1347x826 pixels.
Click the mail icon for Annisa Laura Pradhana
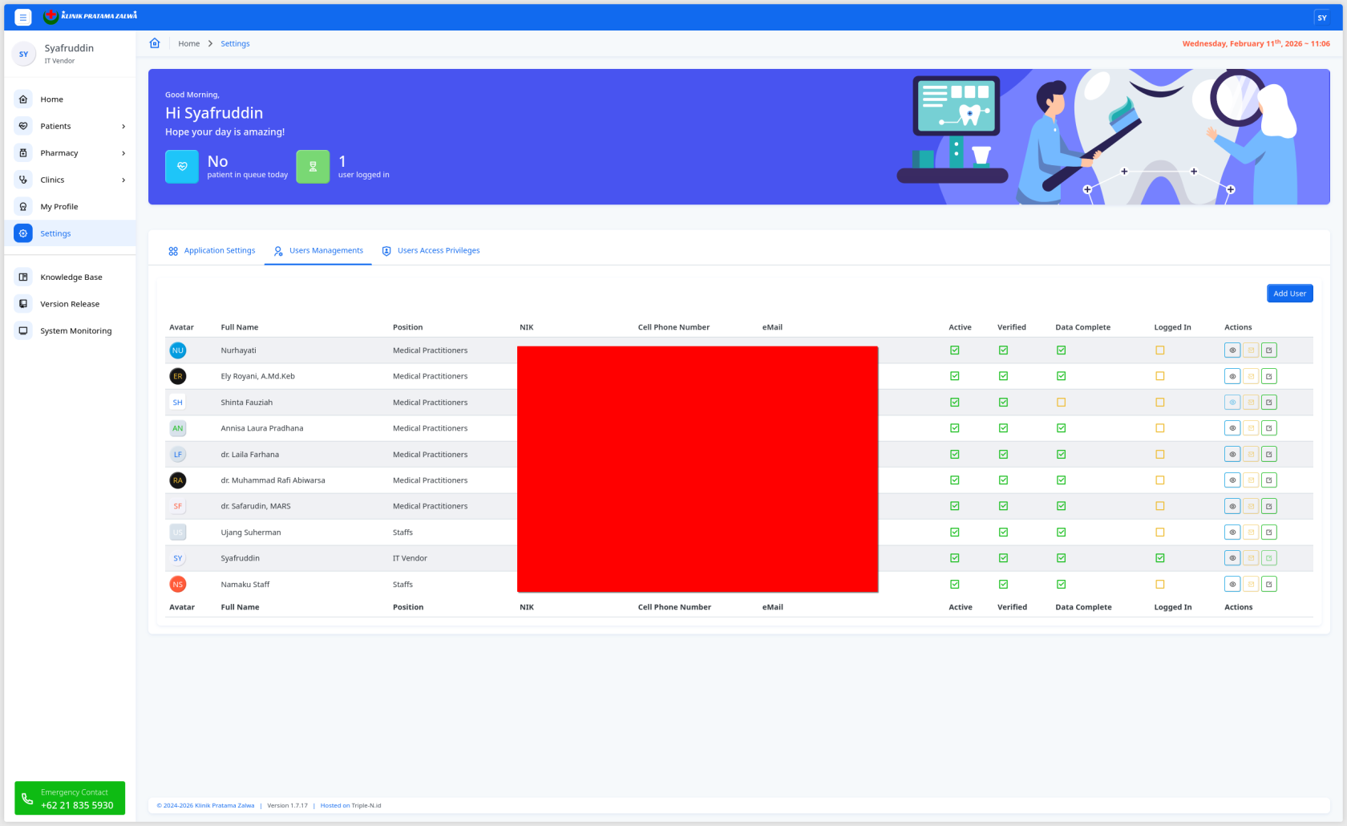pos(1251,428)
